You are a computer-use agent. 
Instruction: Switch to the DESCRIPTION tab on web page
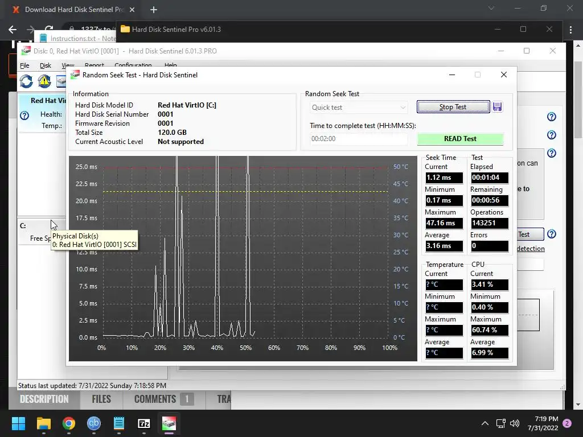pyautogui.click(x=44, y=399)
